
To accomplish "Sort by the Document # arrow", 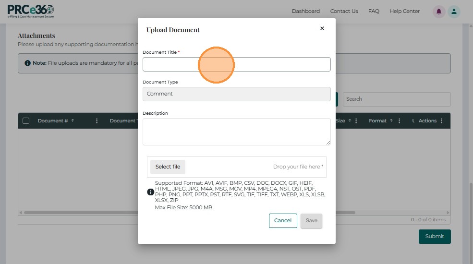I will click(x=73, y=120).
